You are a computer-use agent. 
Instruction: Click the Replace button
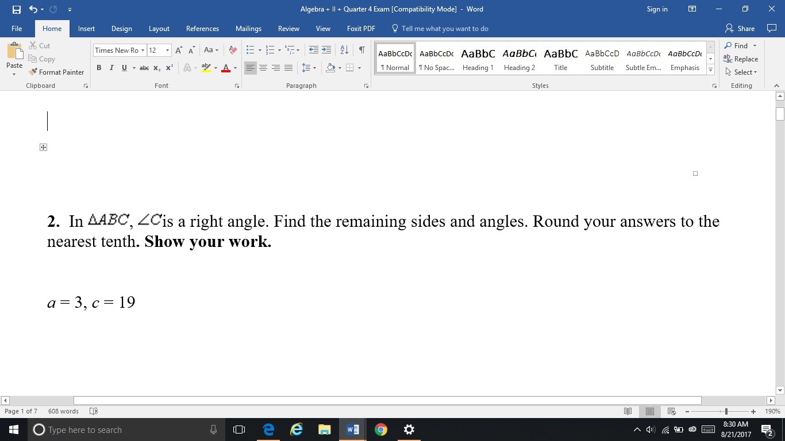tap(741, 59)
